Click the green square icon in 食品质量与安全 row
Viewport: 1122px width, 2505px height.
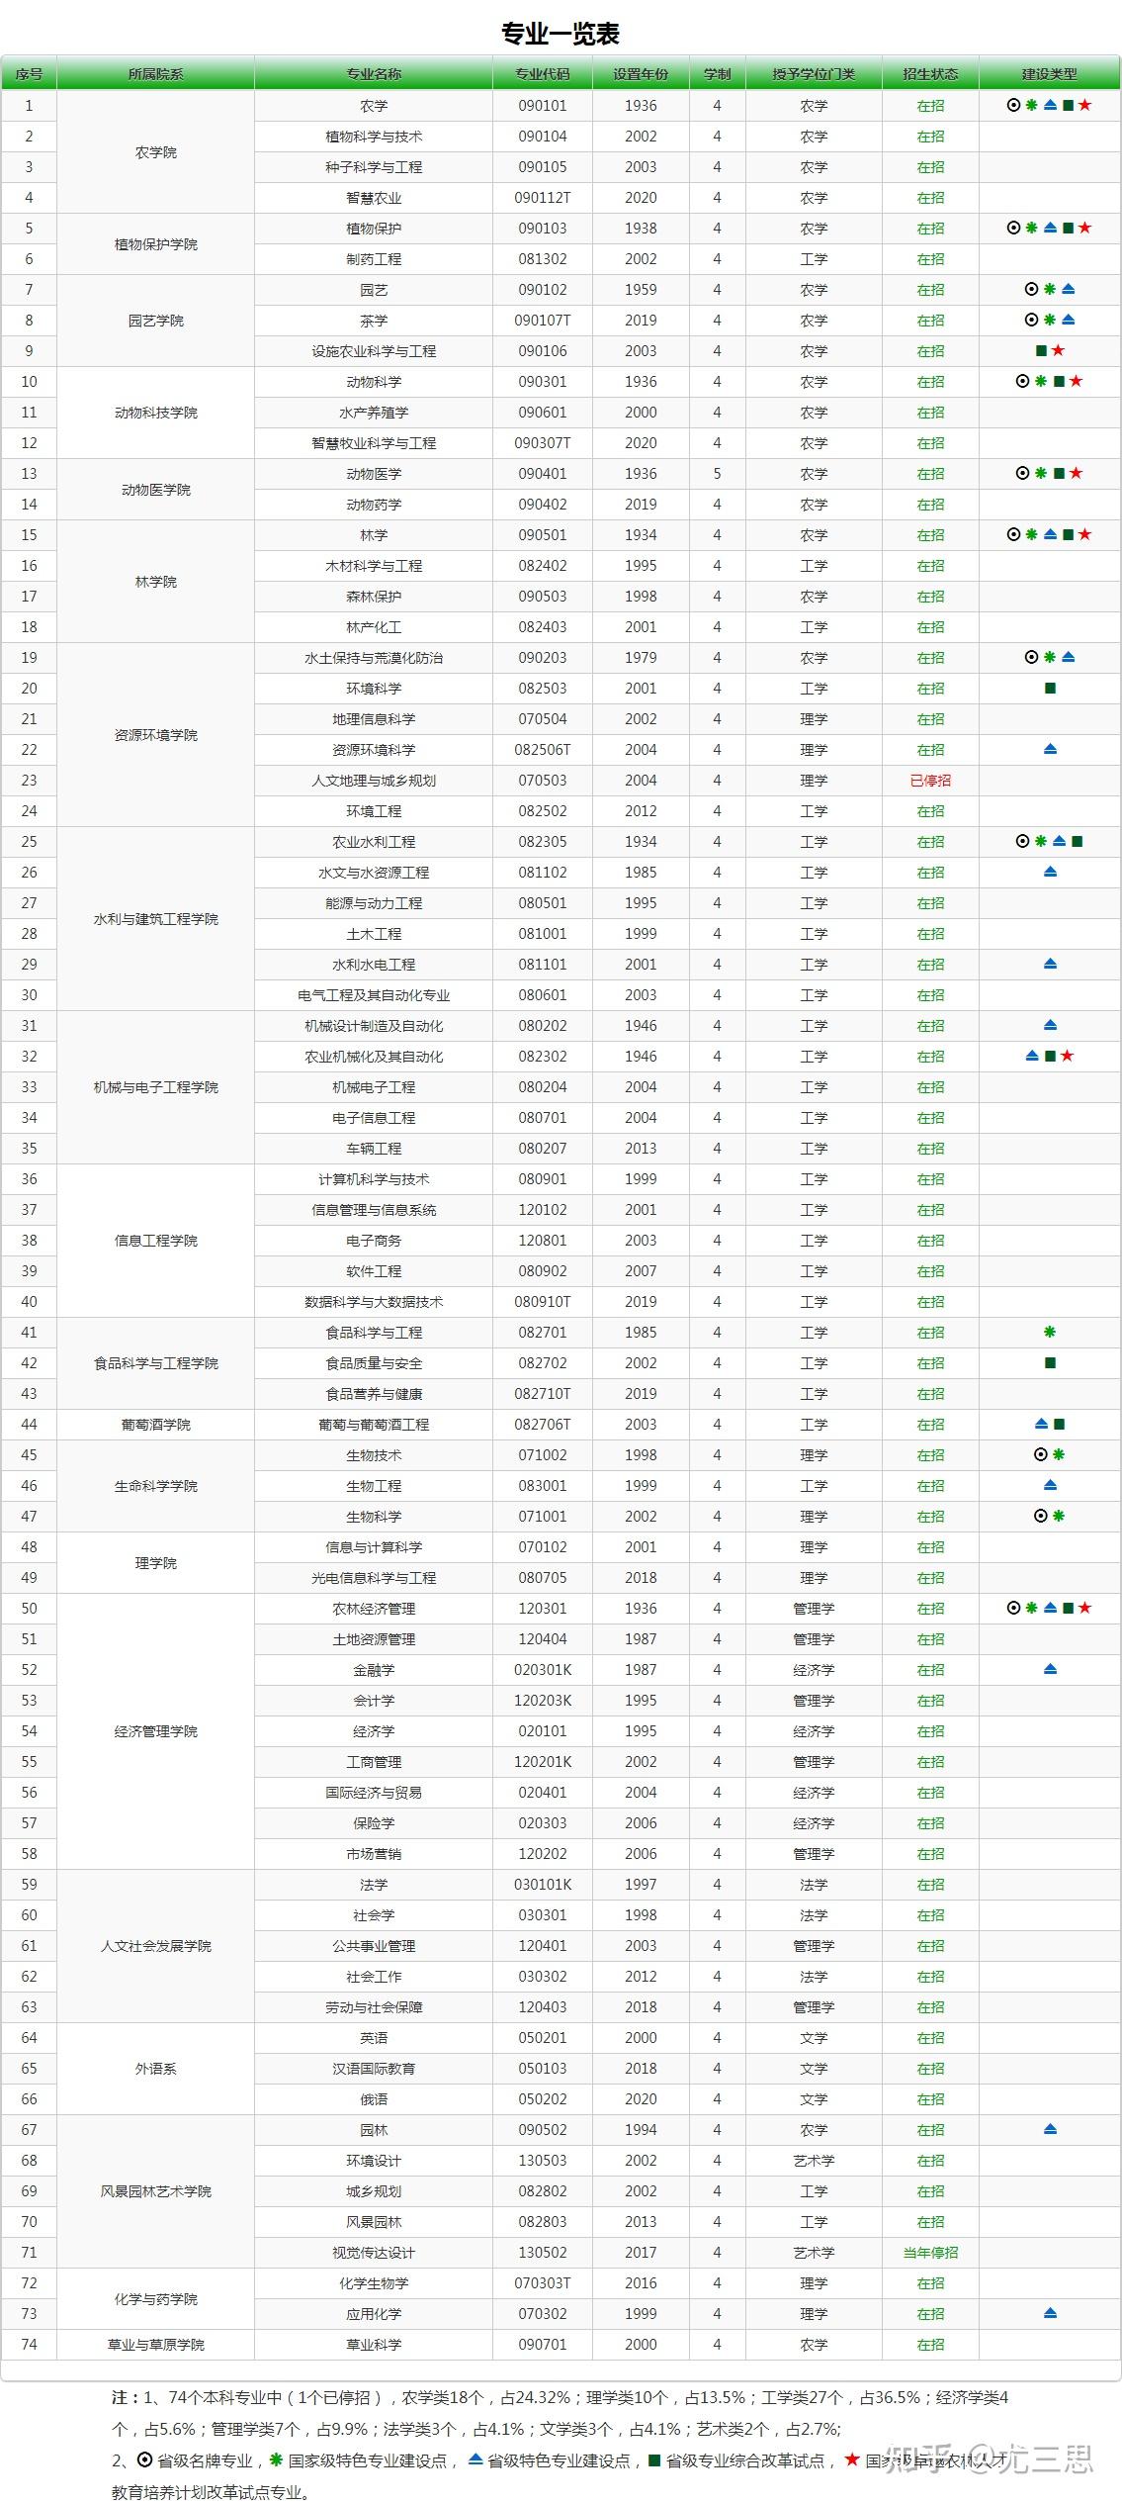[1050, 1362]
